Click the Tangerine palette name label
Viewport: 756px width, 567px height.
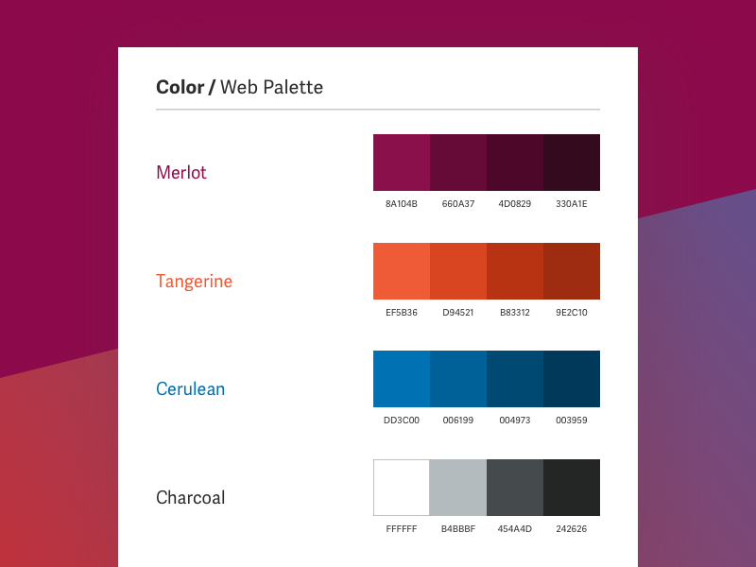tap(194, 282)
